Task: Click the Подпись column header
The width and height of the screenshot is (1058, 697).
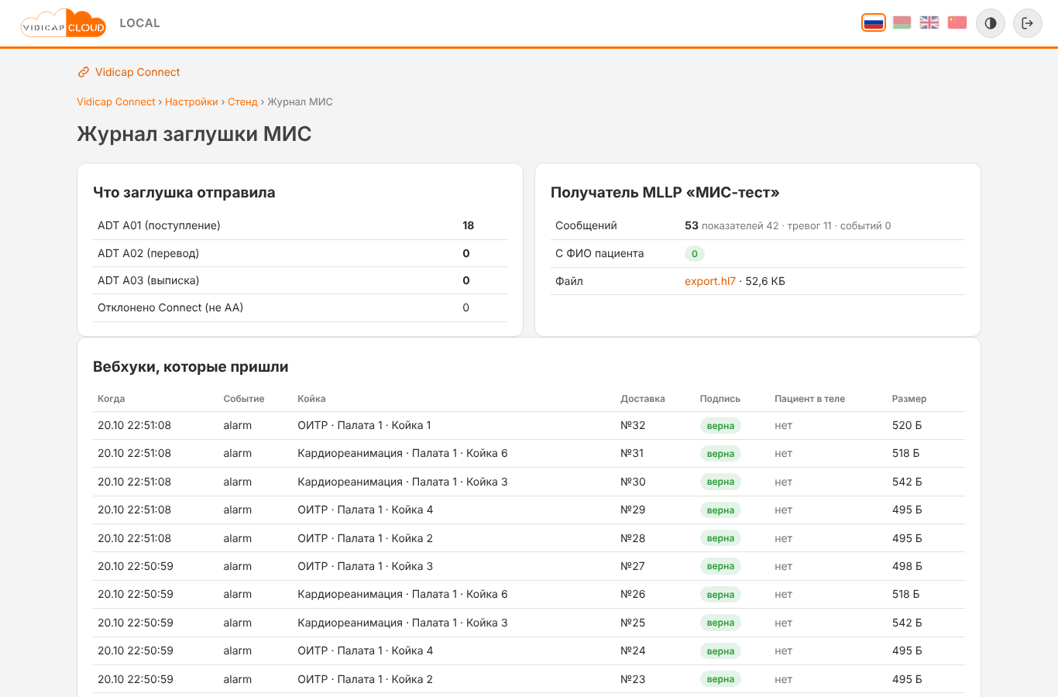Action: (720, 399)
